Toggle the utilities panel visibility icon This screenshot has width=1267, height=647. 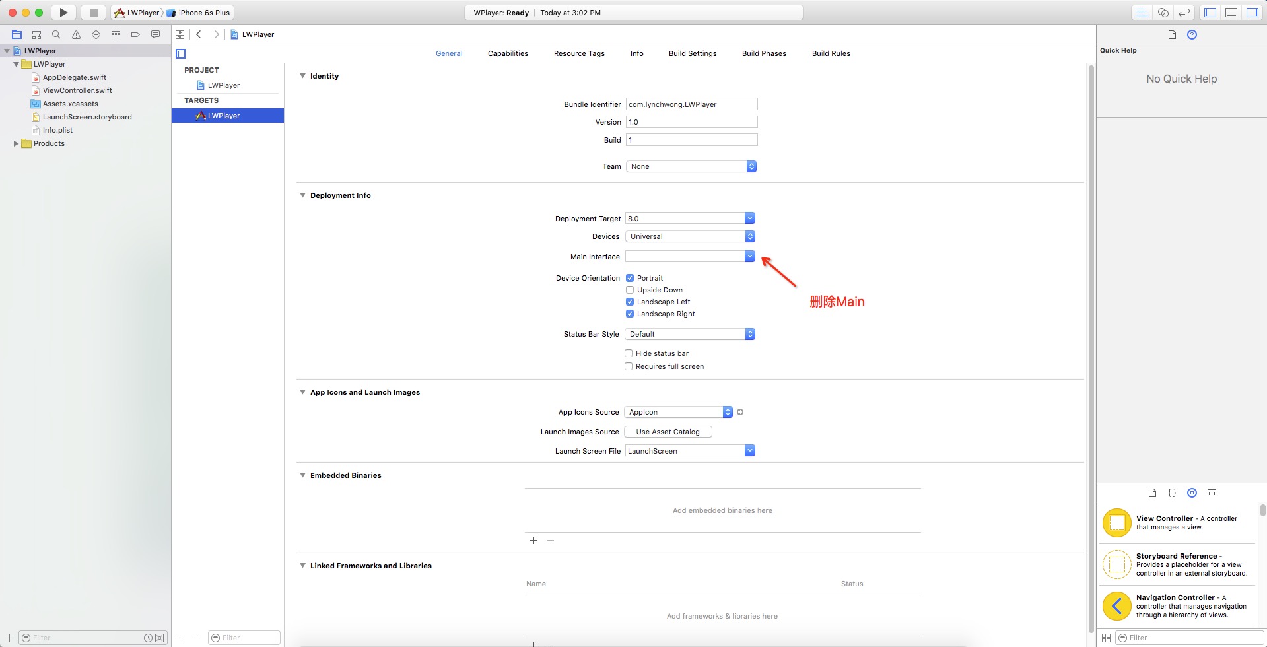point(1252,13)
